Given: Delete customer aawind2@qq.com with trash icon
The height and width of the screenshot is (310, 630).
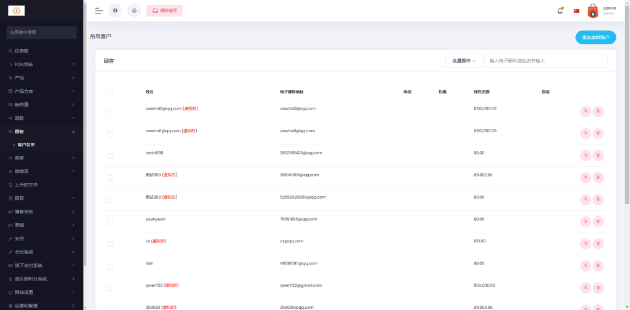Looking at the screenshot, I should click(598, 111).
